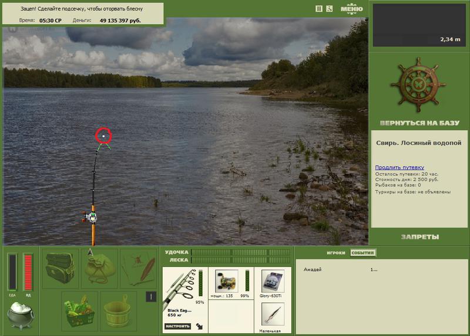470x336 pixels.
Task: Click the cooking cauldron icon
Action: [21, 315]
